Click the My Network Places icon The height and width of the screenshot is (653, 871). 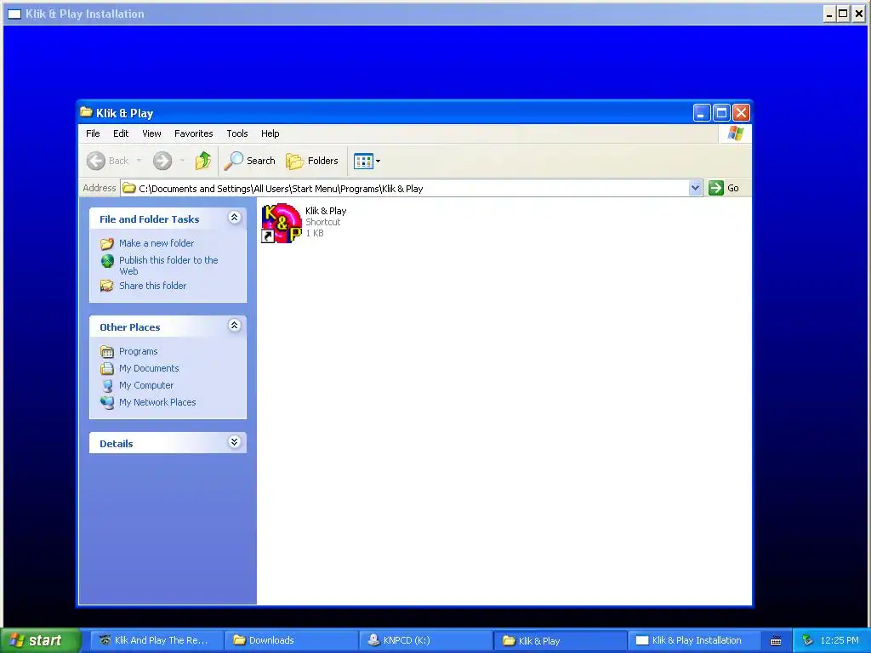pyautogui.click(x=106, y=402)
